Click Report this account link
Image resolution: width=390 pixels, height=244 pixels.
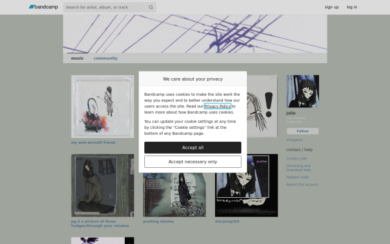302,185
